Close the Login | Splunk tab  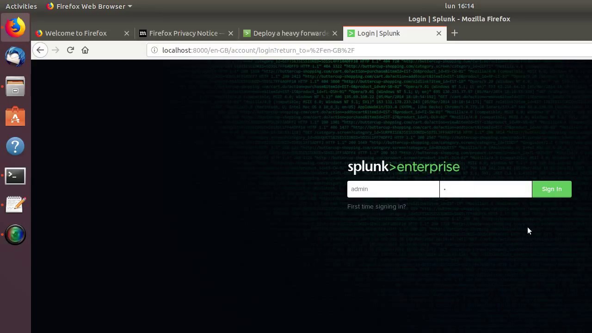(439, 33)
